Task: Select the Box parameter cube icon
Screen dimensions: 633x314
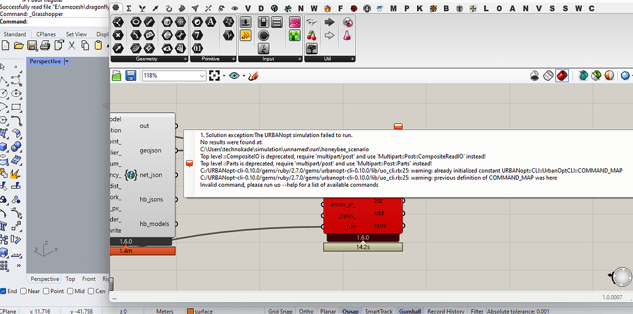Action: (167, 22)
